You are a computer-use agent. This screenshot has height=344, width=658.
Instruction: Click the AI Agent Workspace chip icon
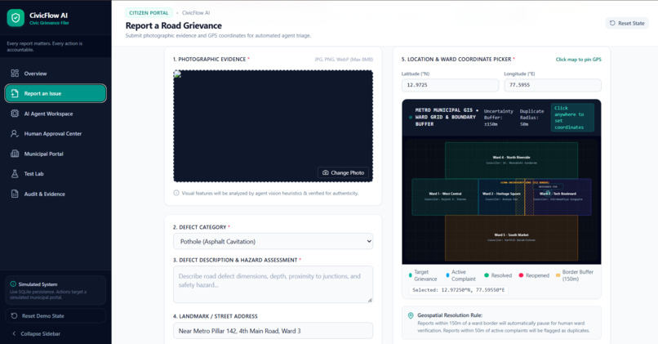click(x=15, y=114)
